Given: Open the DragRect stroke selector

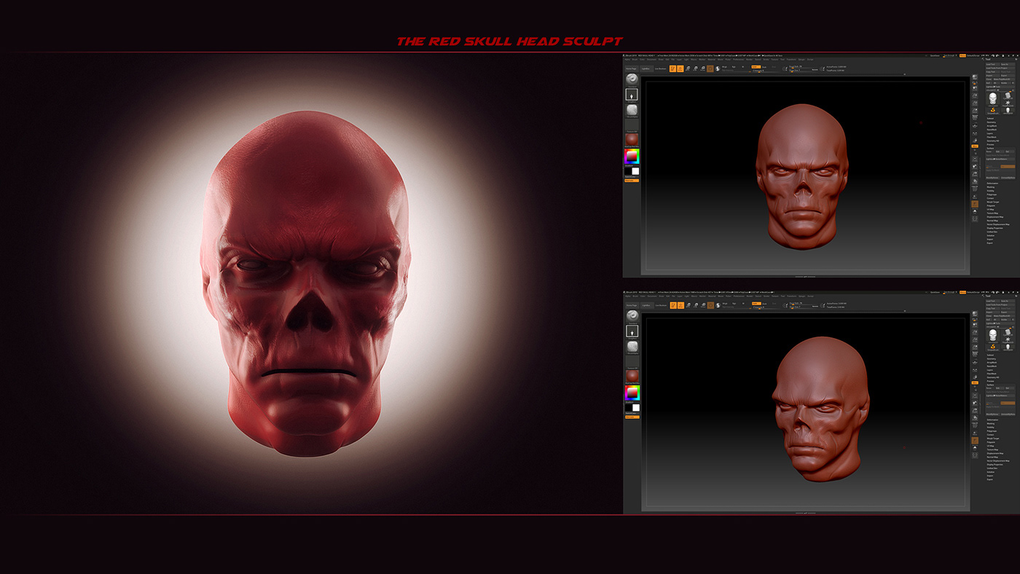Looking at the screenshot, I should [632, 95].
